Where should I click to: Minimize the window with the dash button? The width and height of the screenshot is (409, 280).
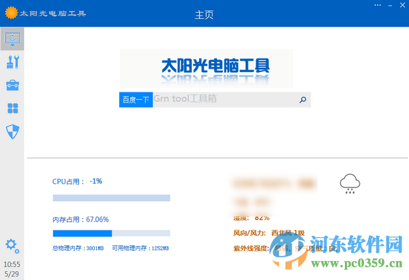point(390,5)
